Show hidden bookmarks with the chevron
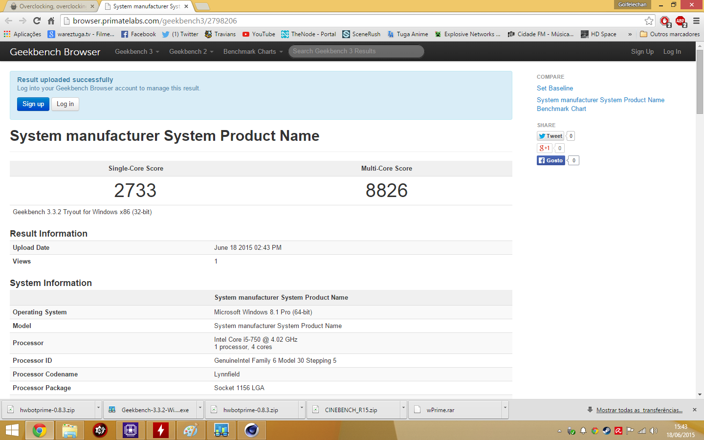 click(x=630, y=34)
